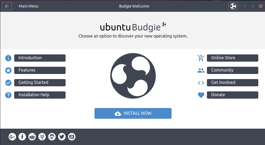This screenshot has width=265, height=145.
Task: Minimize the Budgie Welcome window
Action: (245, 6)
